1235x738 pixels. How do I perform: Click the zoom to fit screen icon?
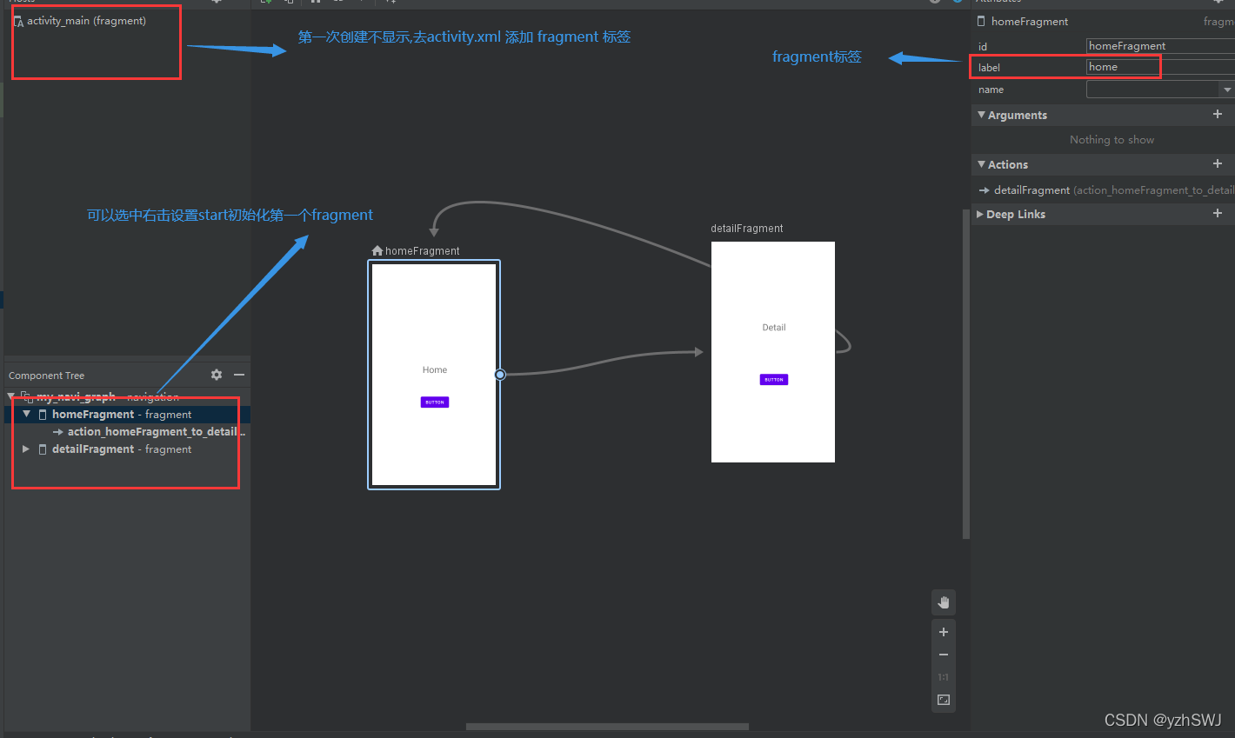pos(943,699)
